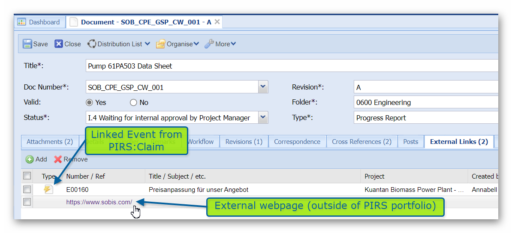
Task: Click the green Add icon
Action: (x=30, y=159)
